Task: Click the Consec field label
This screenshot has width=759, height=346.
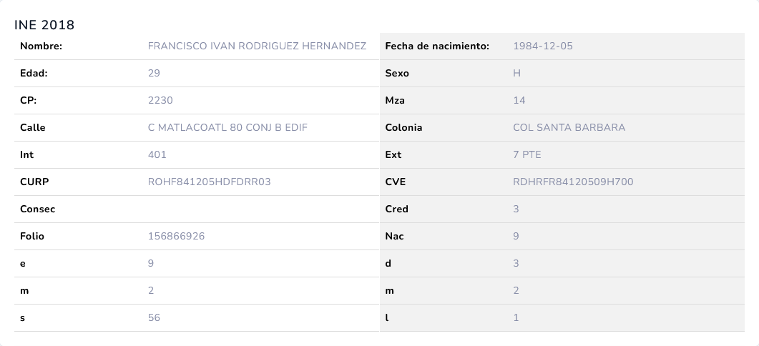Action: 37,209
